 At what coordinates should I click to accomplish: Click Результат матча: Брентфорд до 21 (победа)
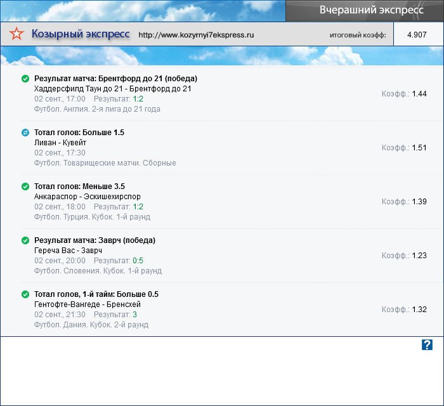click(115, 79)
